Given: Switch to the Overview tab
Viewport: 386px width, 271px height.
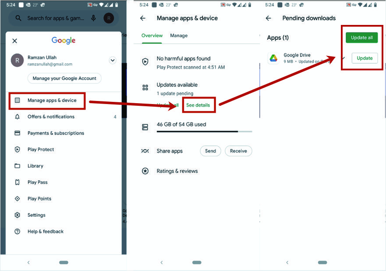Looking at the screenshot, I should 152,36.
